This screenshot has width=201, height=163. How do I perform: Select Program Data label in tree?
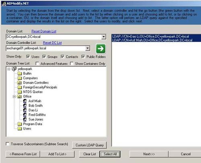[33, 124]
